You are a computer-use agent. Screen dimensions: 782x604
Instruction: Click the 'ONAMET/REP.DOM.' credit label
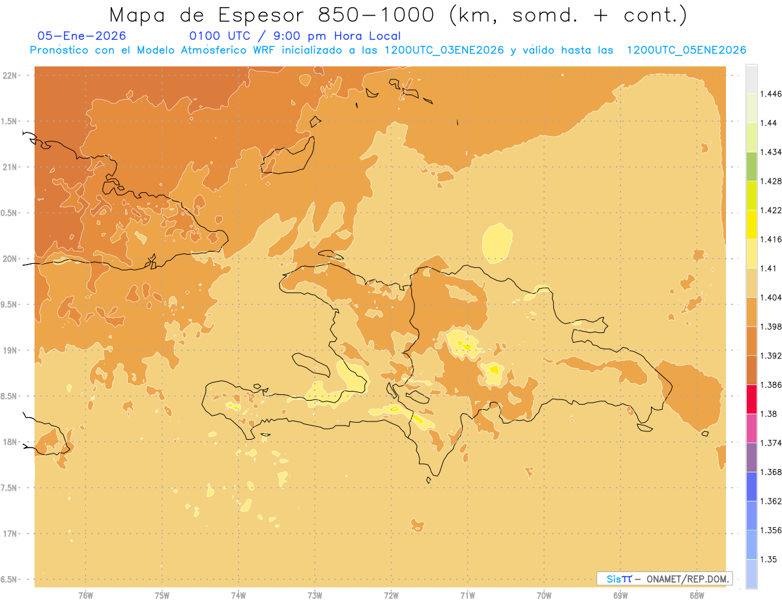pyautogui.click(x=688, y=579)
